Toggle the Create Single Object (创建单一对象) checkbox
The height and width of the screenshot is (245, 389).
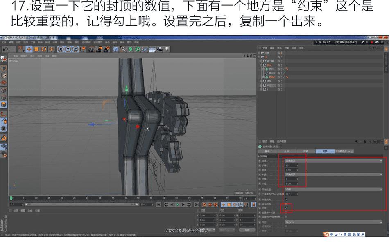click(286, 212)
